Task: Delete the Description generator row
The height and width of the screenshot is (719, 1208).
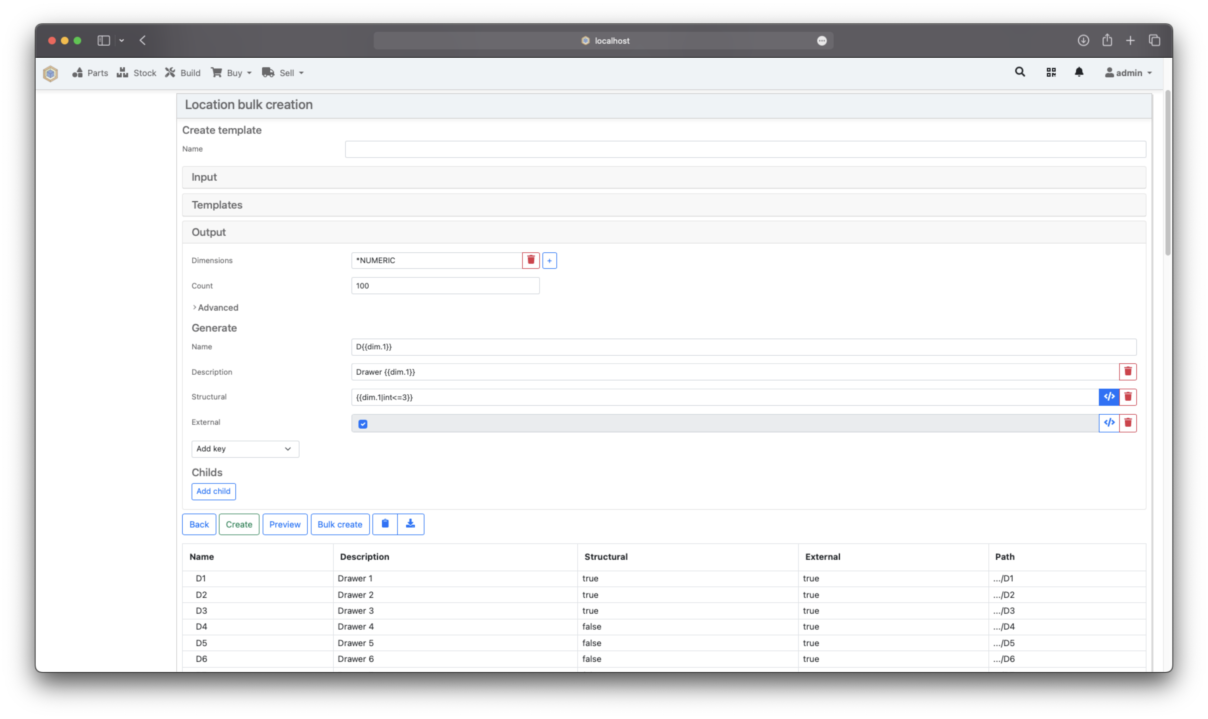Action: 1128,372
